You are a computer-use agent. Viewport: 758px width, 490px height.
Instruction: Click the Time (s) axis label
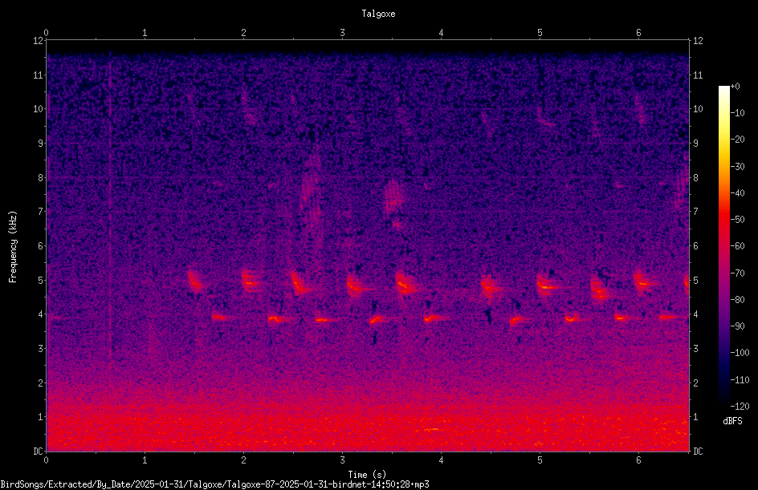point(367,475)
